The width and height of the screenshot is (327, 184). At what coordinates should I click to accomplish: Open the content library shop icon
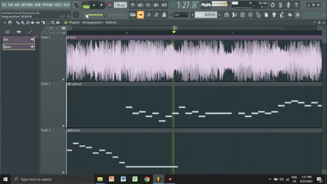tap(298, 15)
